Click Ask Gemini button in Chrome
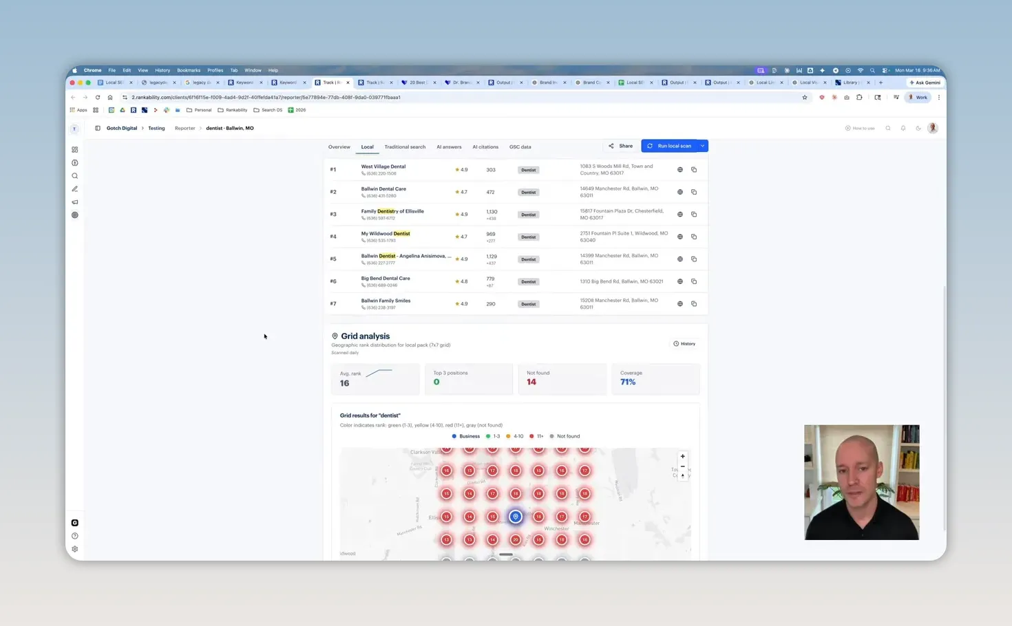 click(x=925, y=83)
